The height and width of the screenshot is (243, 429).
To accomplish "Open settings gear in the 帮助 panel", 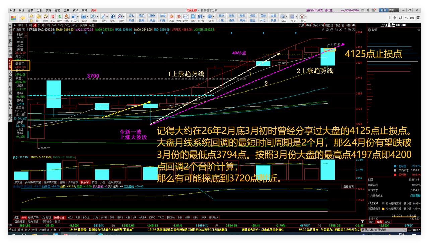I will pos(419,30).
